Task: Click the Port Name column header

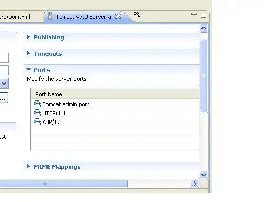Action: pos(115,94)
